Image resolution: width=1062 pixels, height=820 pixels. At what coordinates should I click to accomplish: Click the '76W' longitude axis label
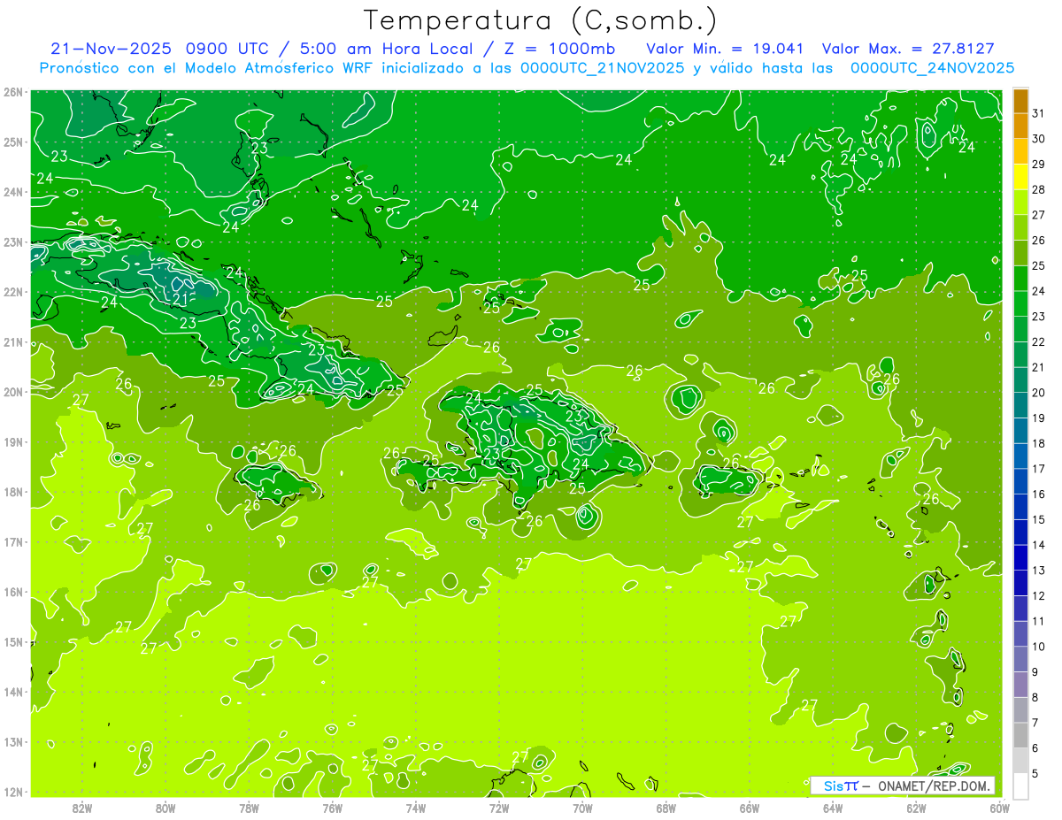[332, 808]
